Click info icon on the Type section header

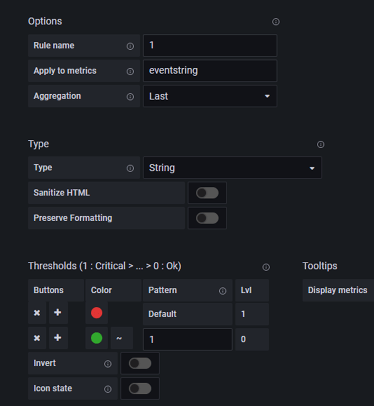(320, 145)
